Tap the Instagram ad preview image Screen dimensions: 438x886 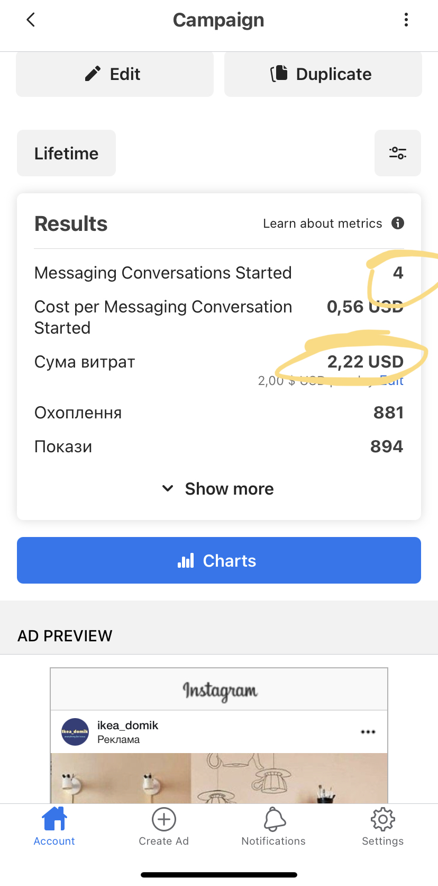[x=219, y=778]
